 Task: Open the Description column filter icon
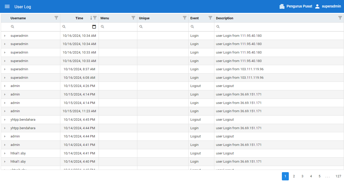click(340, 18)
